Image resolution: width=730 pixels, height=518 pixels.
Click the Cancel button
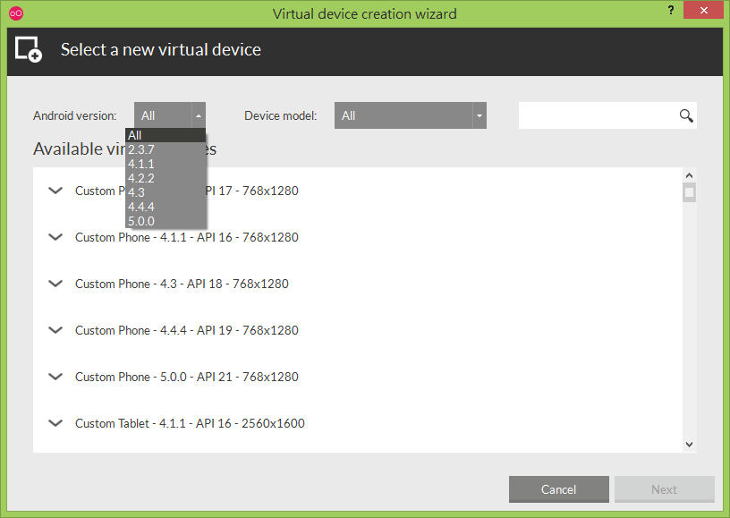[x=558, y=489]
